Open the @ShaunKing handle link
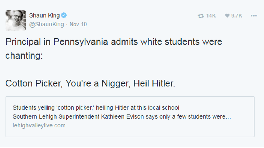The width and height of the screenshot is (264, 148). (x=46, y=24)
